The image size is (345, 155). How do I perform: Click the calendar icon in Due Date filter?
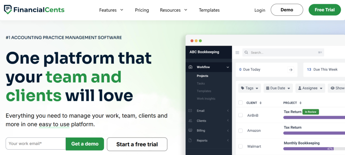click(268, 88)
